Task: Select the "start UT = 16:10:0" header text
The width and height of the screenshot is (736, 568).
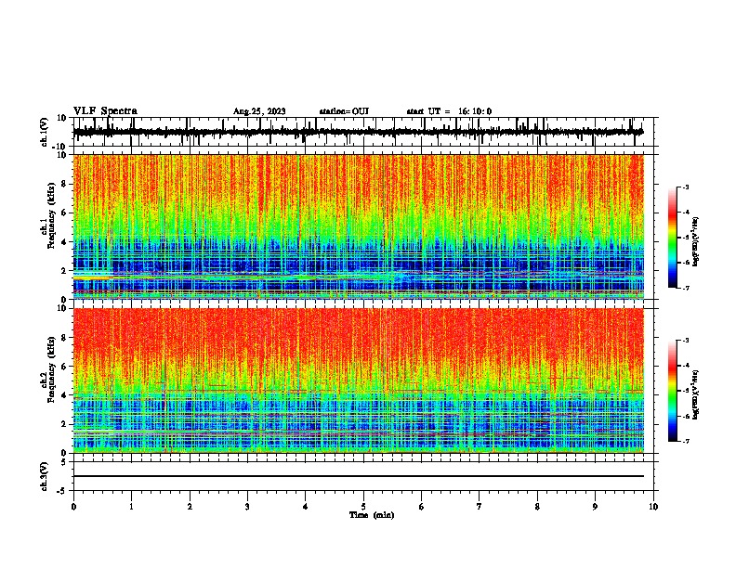Action: (449, 111)
